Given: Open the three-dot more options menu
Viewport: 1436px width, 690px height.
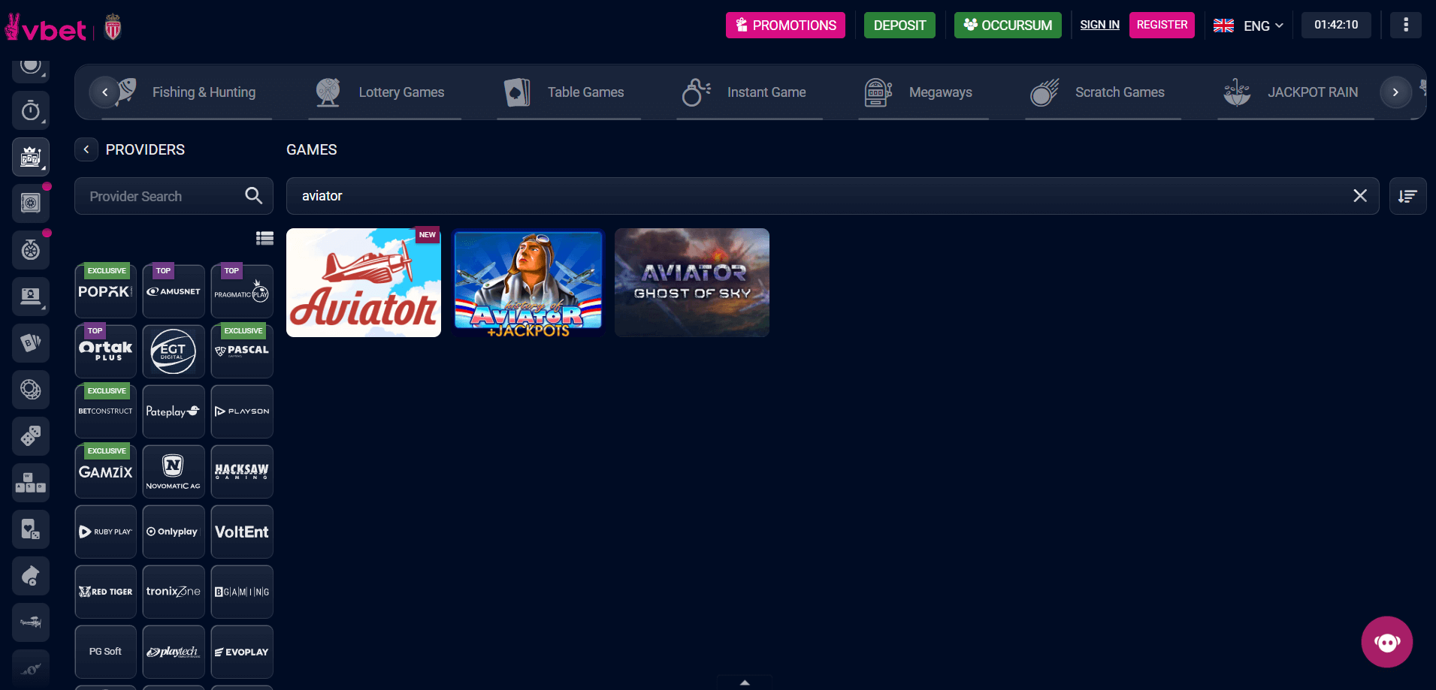Looking at the screenshot, I should click(1406, 25).
